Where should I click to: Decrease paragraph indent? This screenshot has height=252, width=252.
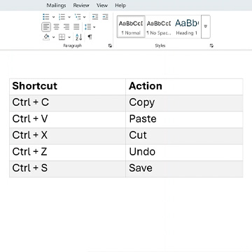coord(95,17)
